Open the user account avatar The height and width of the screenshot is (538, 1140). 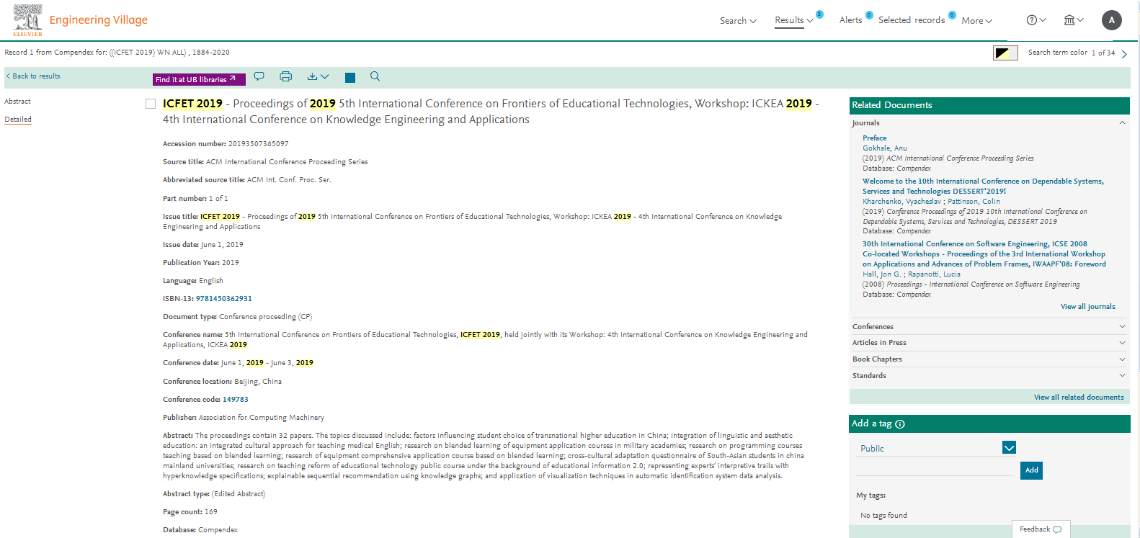click(1112, 20)
